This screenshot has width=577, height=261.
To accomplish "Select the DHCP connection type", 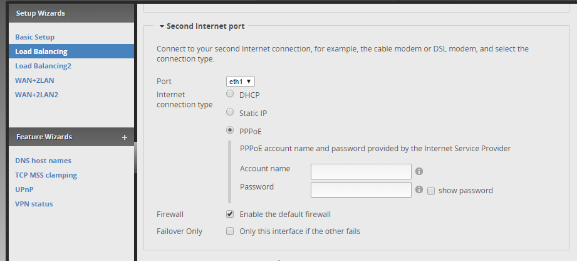I will coord(230,95).
